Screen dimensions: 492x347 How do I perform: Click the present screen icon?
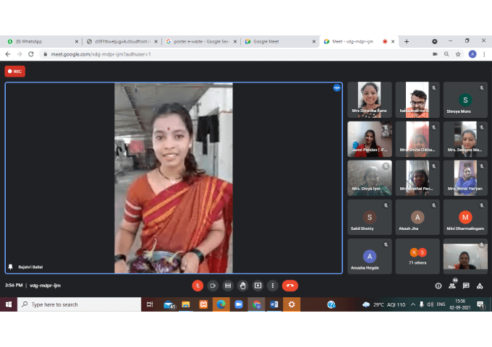pyautogui.click(x=258, y=286)
